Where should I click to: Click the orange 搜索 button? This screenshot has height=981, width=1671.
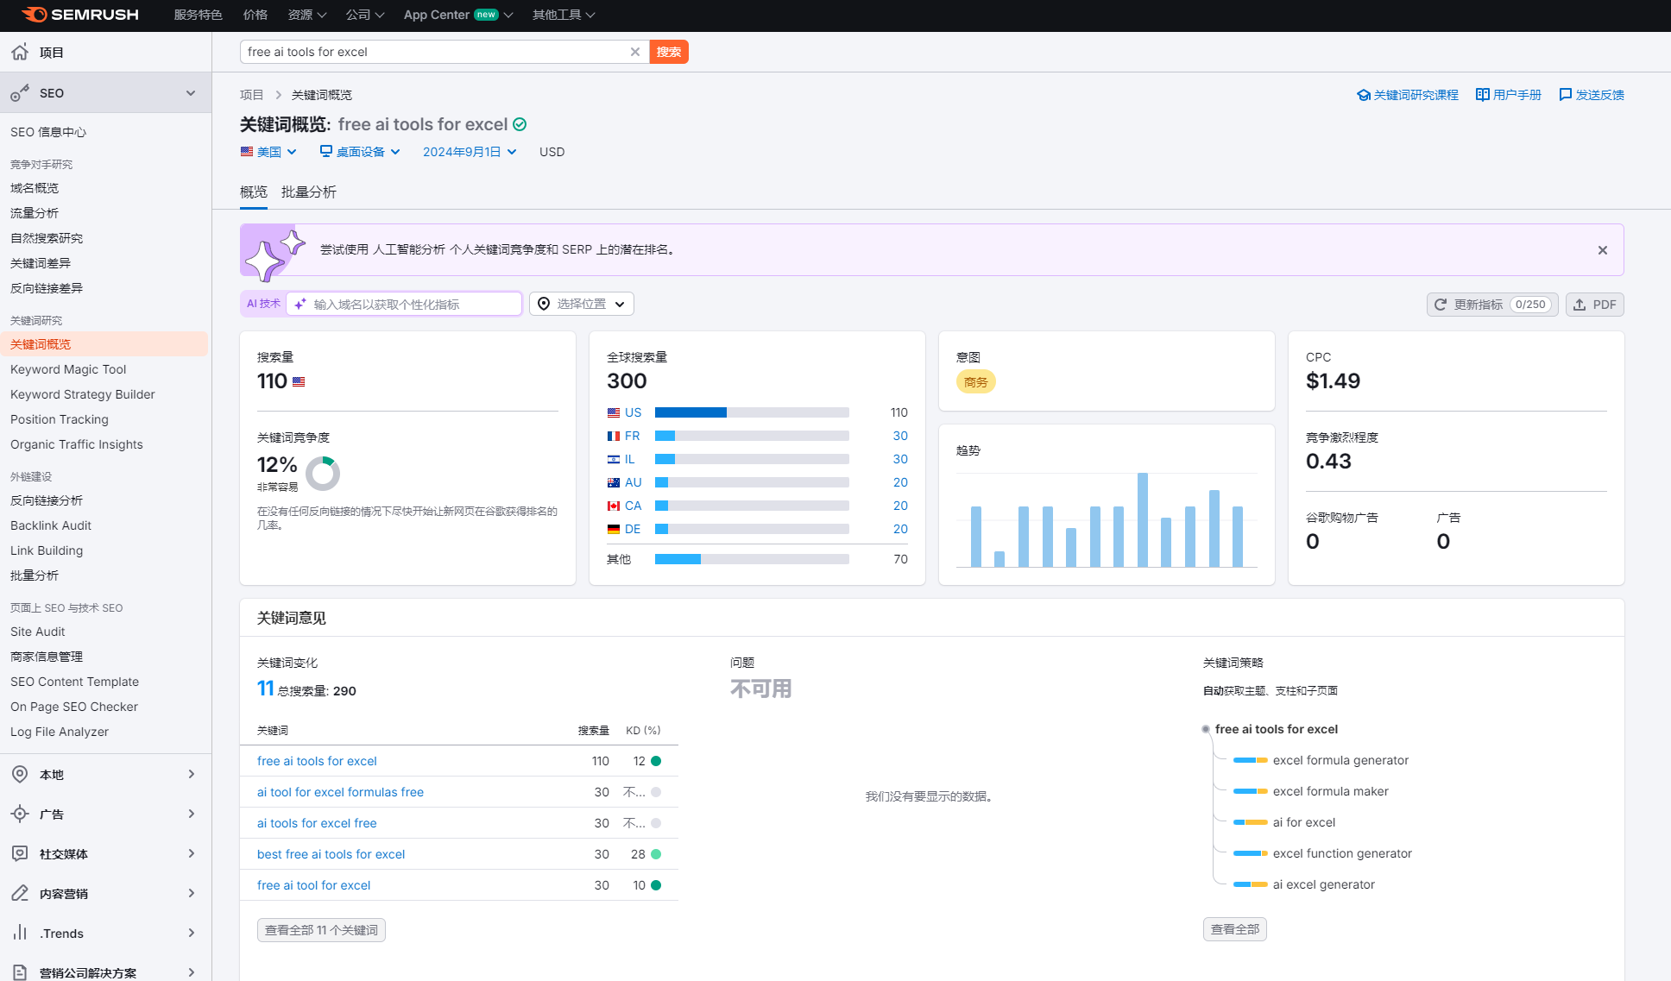(669, 52)
